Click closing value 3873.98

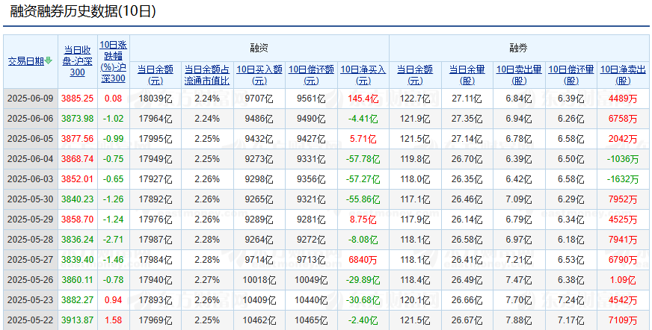(77, 119)
